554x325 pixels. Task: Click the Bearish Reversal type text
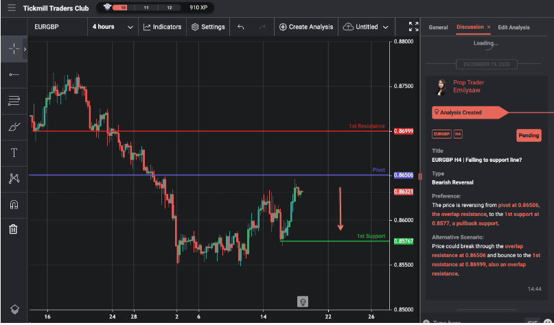[x=452, y=182]
